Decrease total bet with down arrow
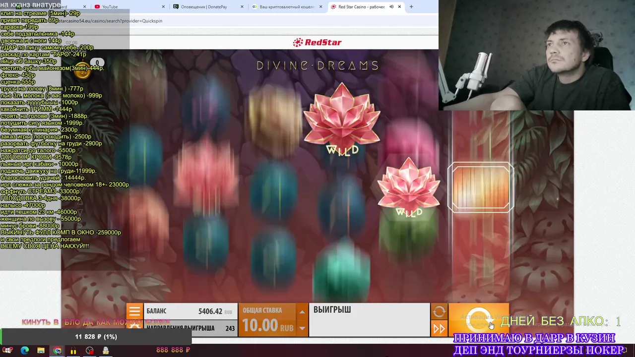The image size is (635, 357). [302, 328]
